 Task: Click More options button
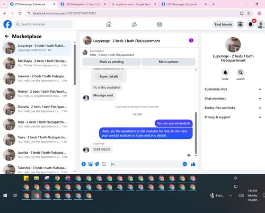(x=169, y=62)
